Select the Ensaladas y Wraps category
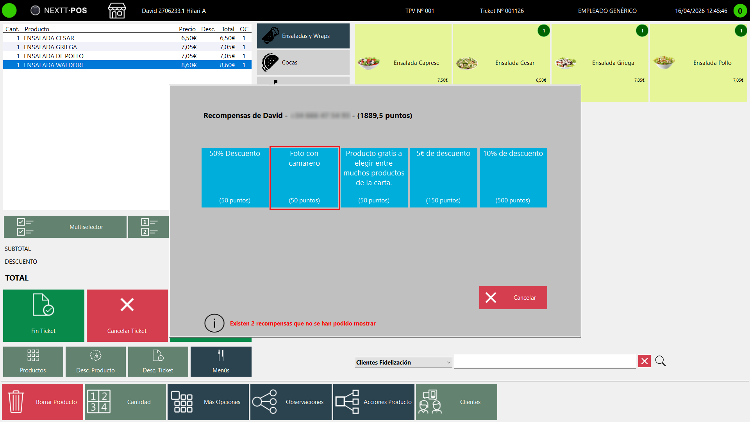The image size is (750, 422). (x=303, y=36)
